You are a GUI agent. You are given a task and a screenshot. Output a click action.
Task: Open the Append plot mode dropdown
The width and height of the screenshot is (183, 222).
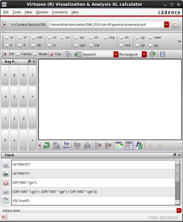tap(116, 54)
